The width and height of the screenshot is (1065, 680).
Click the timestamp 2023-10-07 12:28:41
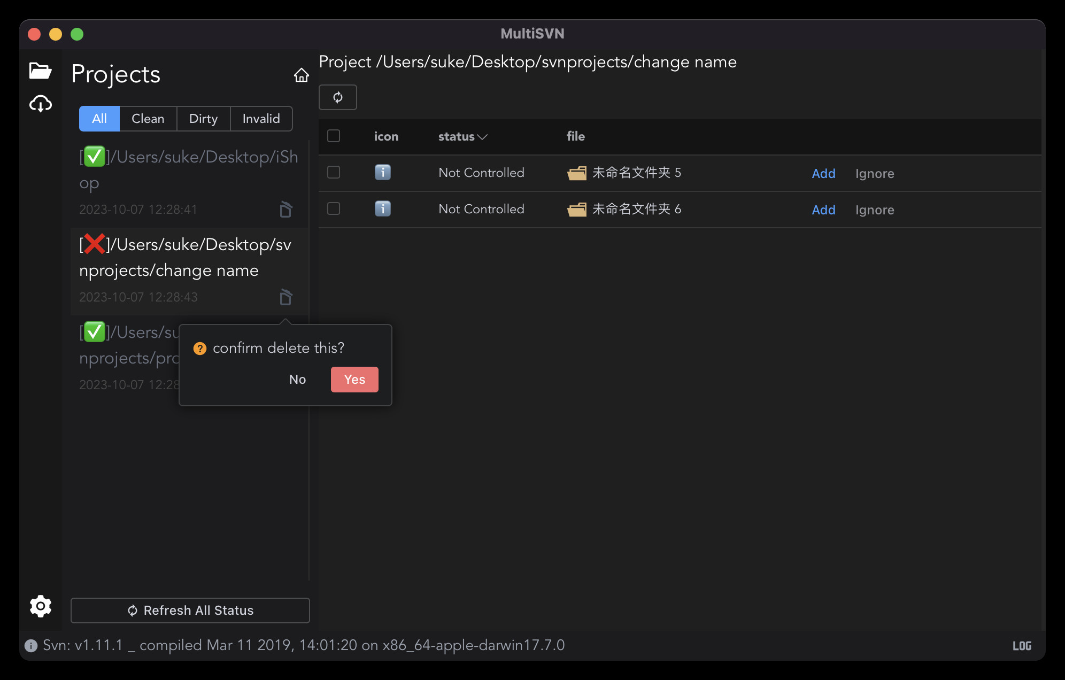[x=138, y=210]
